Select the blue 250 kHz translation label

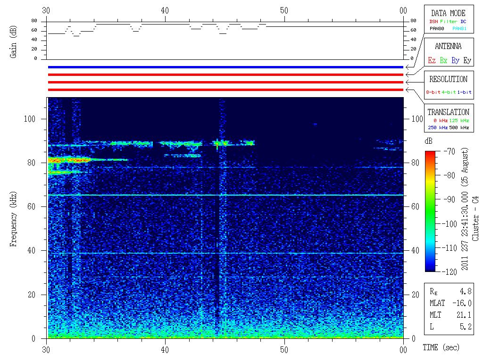click(438, 127)
